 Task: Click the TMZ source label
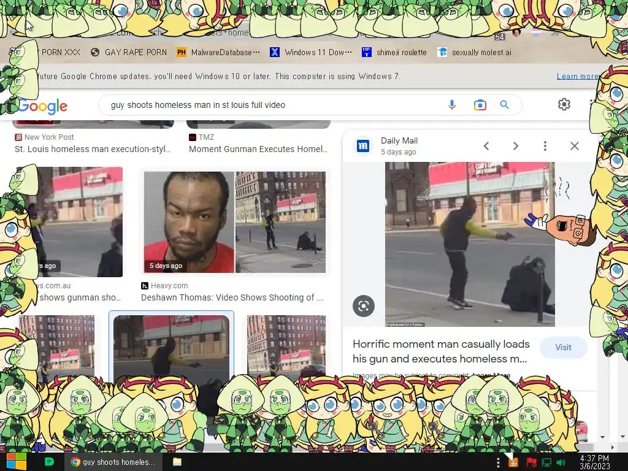point(206,137)
